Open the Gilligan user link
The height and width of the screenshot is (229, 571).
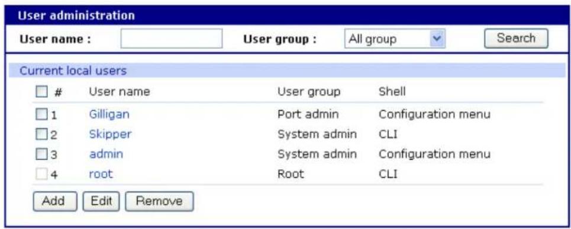(109, 114)
